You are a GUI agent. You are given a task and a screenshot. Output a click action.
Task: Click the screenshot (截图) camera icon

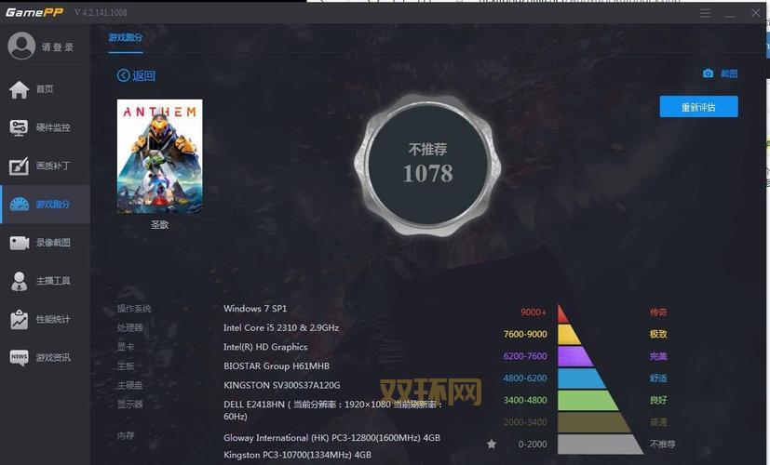(x=708, y=73)
